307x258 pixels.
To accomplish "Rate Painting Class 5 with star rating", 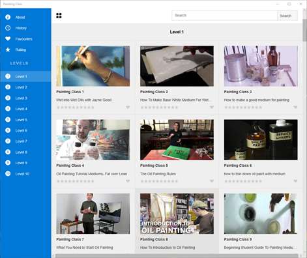I will [x=159, y=181].
